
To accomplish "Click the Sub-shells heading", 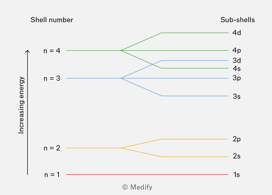I will click(237, 20).
